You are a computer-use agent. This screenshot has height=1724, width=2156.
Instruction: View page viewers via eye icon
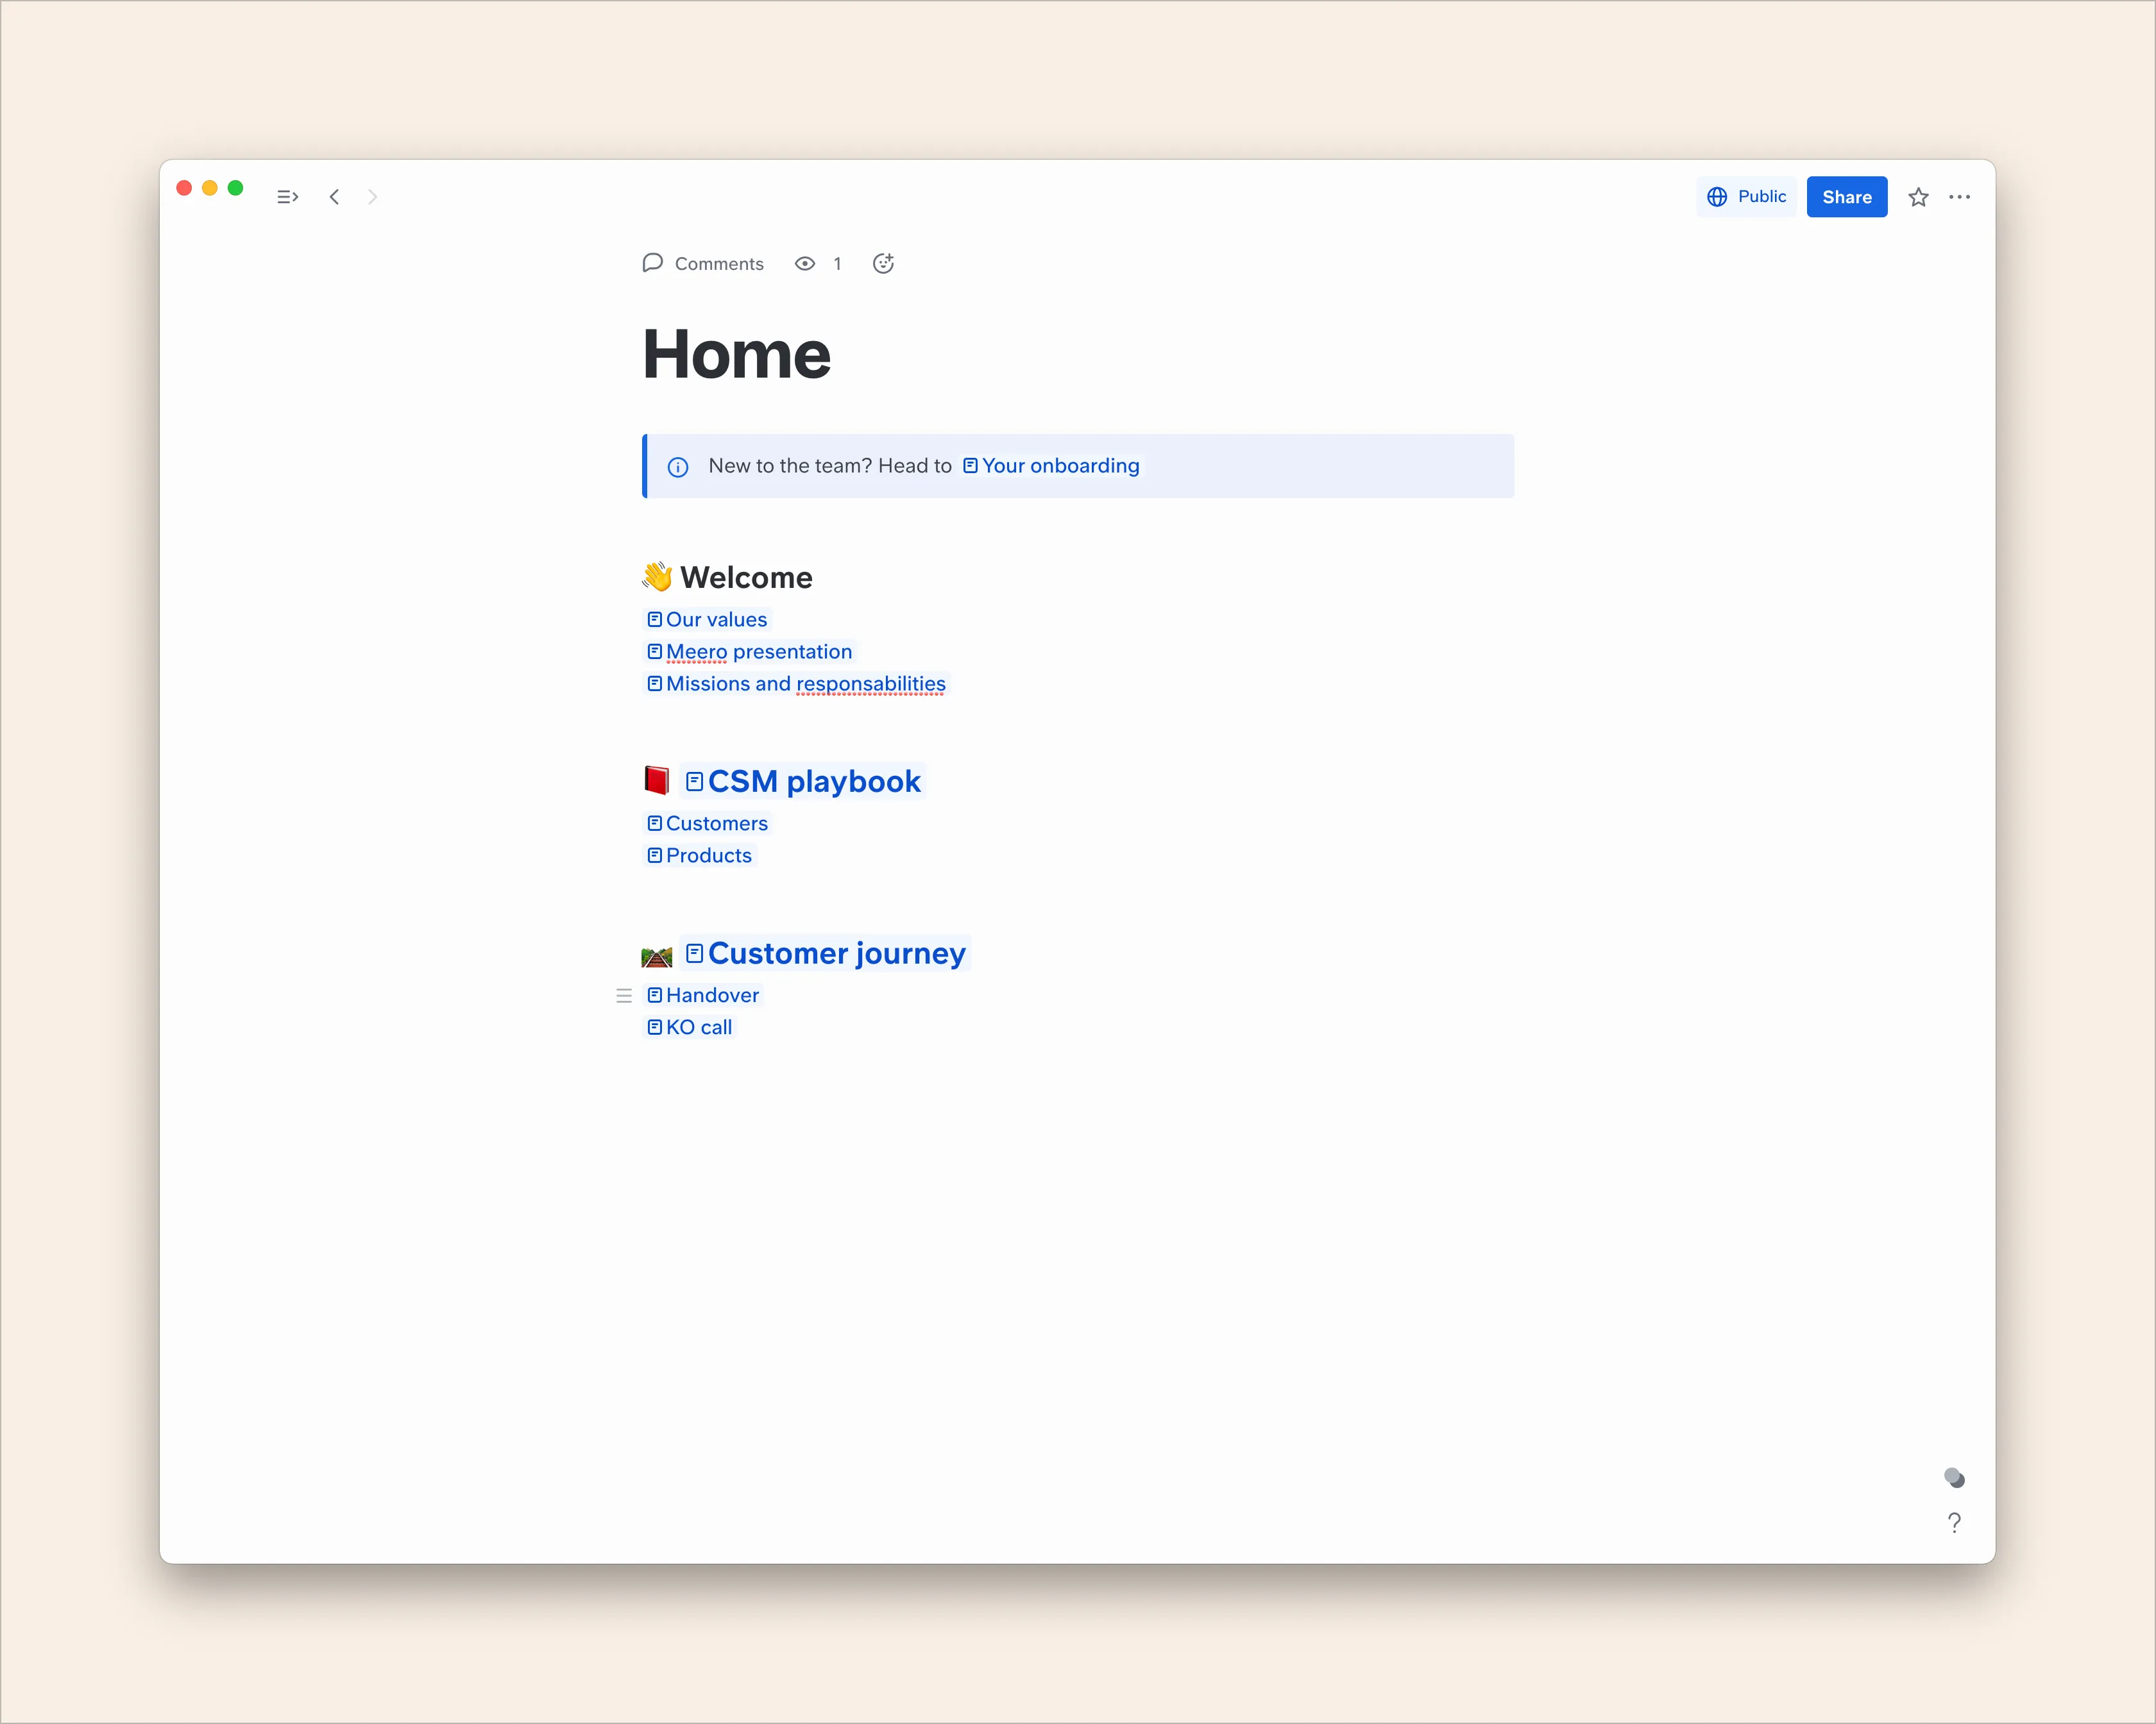point(805,264)
